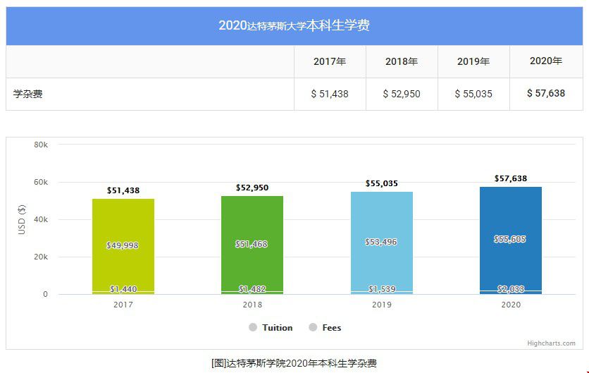Click the x-axis label 2020
Screen dimensions: 589x373
click(x=511, y=305)
